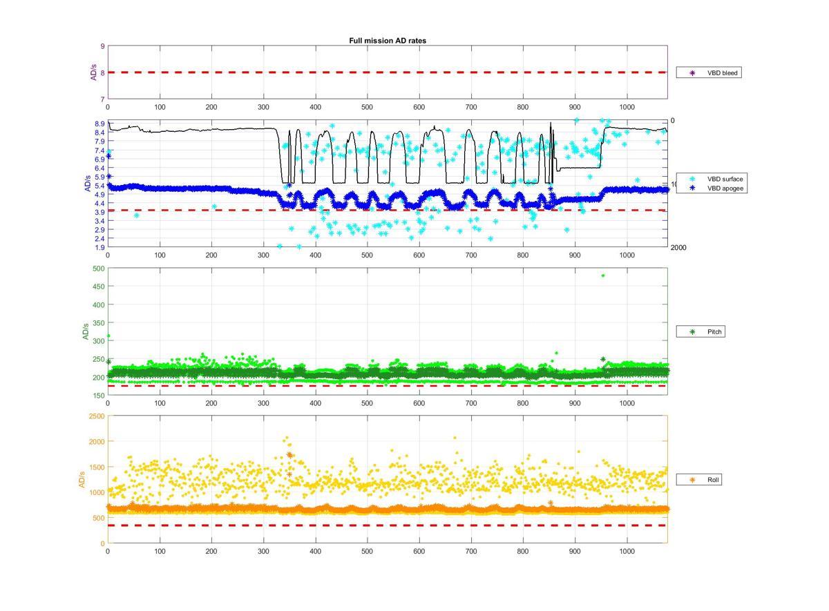Viewport: 829px width, 611px height.
Task: Select the blue VBD apogee legend marker
Action: click(692, 188)
